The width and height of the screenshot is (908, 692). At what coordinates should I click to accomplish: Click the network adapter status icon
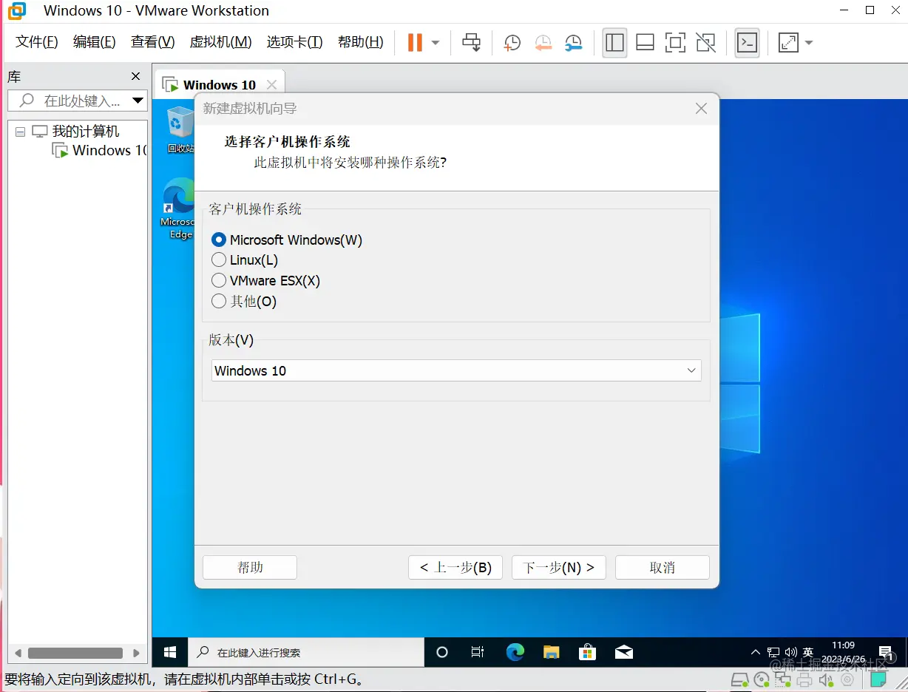[x=783, y=679]
